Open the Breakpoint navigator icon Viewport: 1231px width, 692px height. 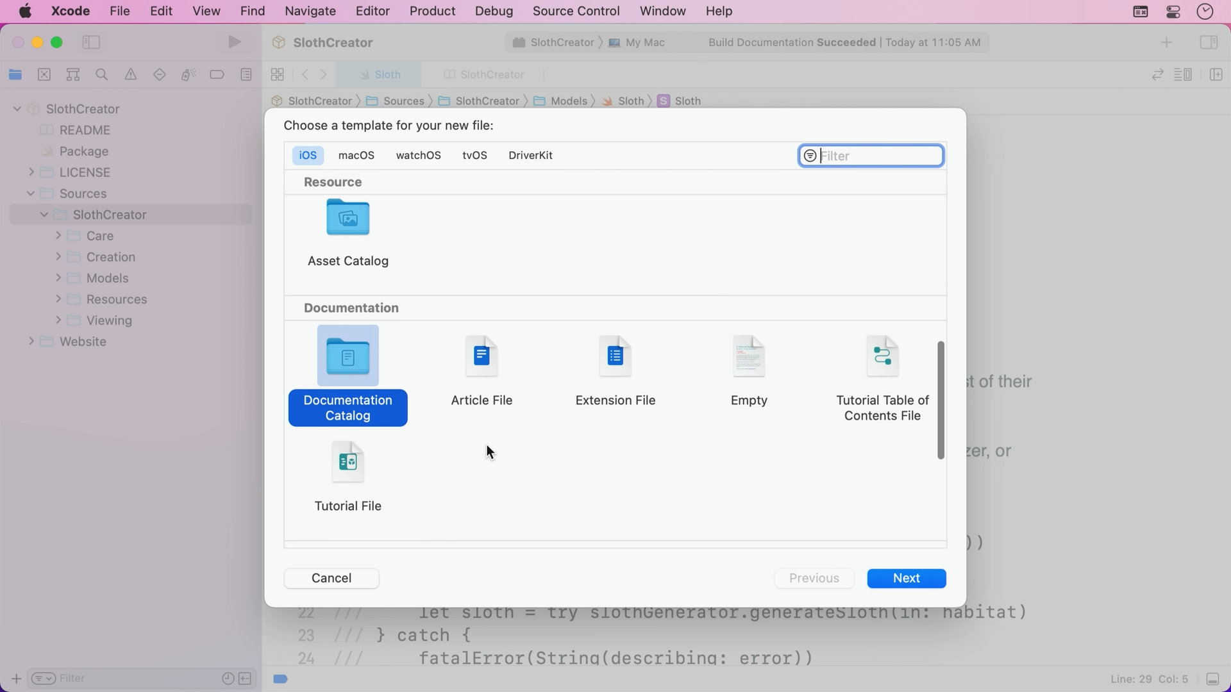click(217, 75)
